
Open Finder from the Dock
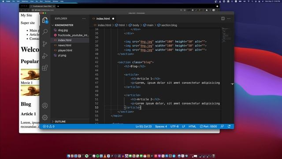tap(68, 156)
